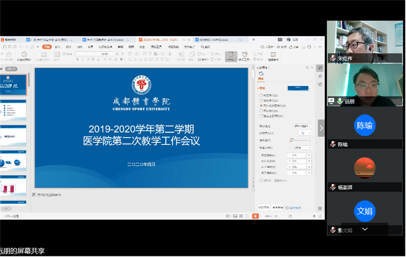Click the star icon on right sidebar
Image resolution: width=406 pixels, height=257 pixels.
[320, 76]
